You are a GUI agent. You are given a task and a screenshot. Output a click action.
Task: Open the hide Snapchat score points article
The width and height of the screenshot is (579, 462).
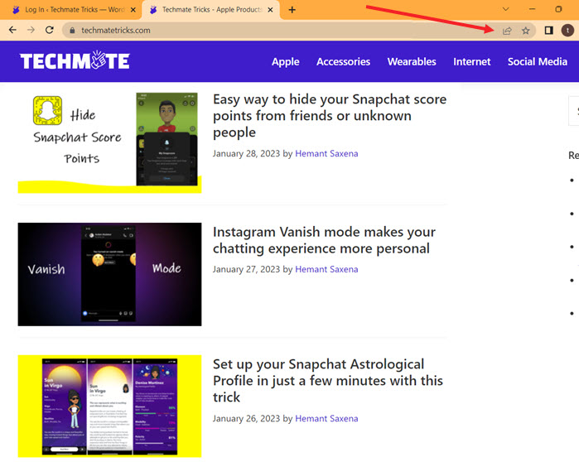(x=330, y=116)
